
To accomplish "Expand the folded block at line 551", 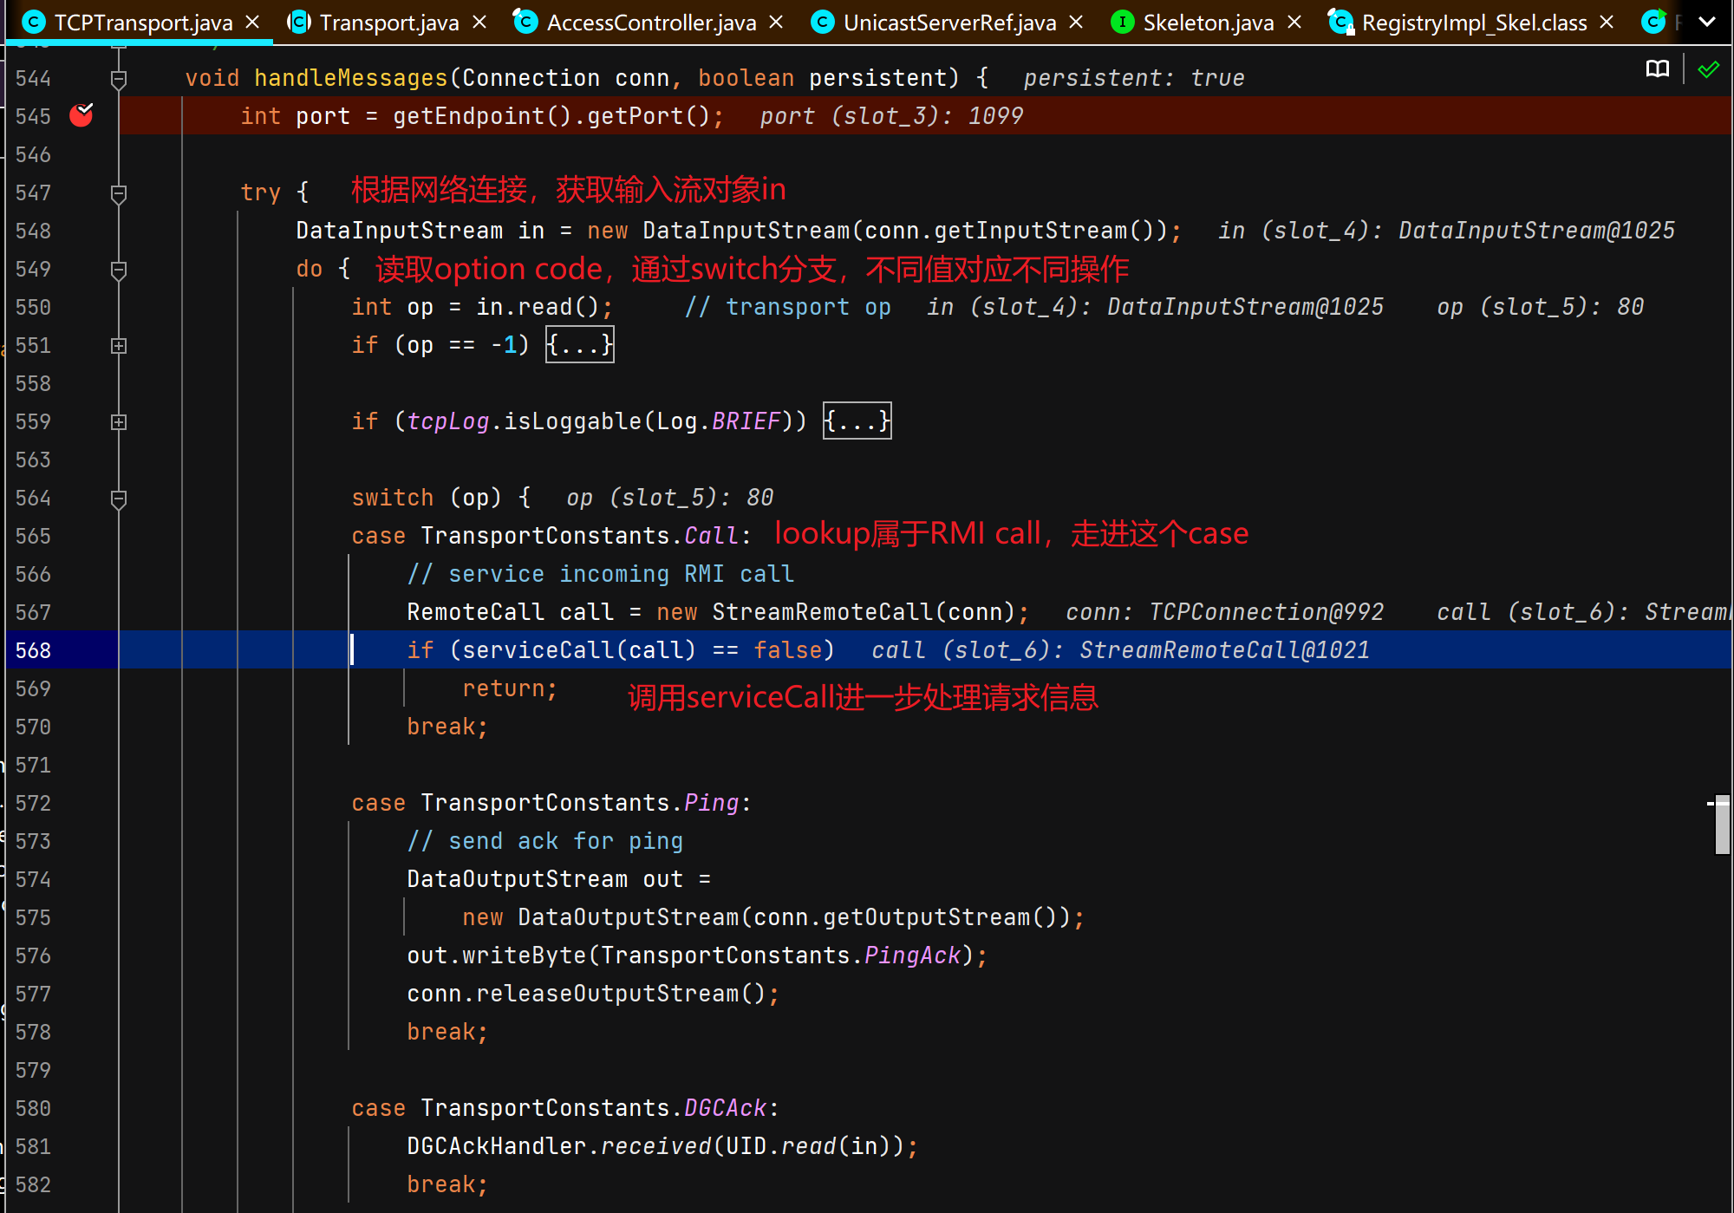I will (x=119, y=345).
